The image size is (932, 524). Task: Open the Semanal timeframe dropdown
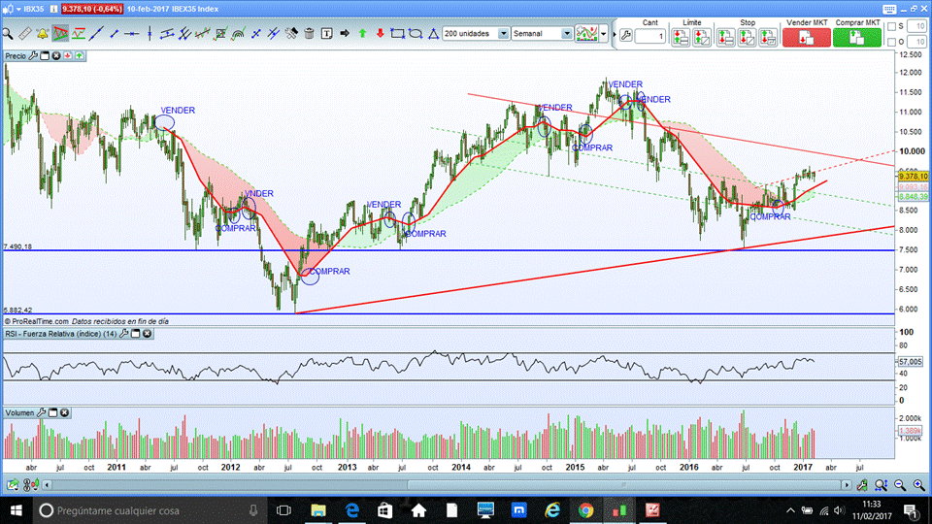567,33
